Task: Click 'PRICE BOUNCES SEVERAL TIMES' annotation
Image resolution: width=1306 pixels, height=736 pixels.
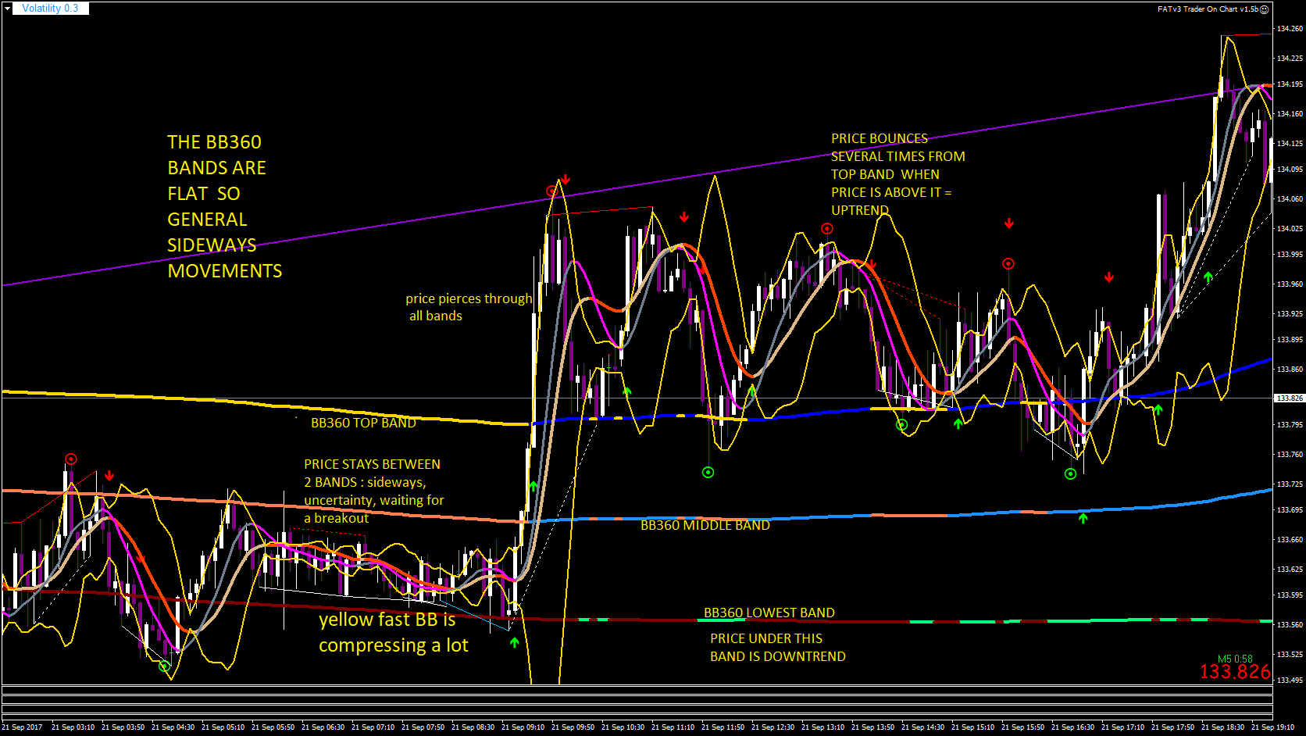Action: 898,174
